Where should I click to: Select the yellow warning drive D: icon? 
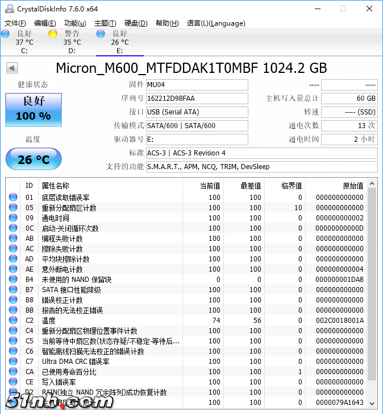tap(53, 34)
